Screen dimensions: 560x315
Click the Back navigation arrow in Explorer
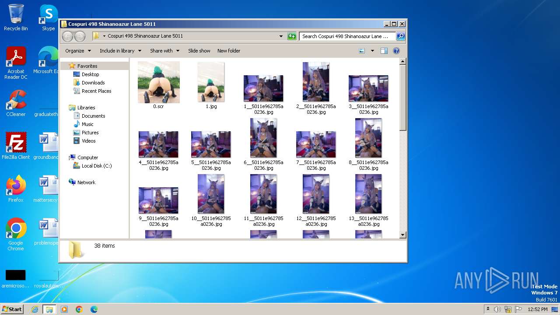tap(67, 36)
